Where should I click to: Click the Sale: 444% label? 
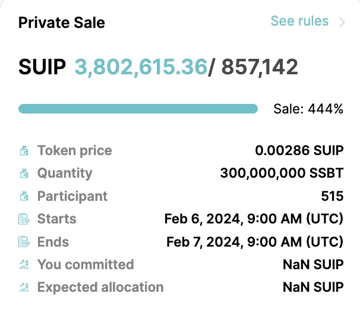[308, 109]
